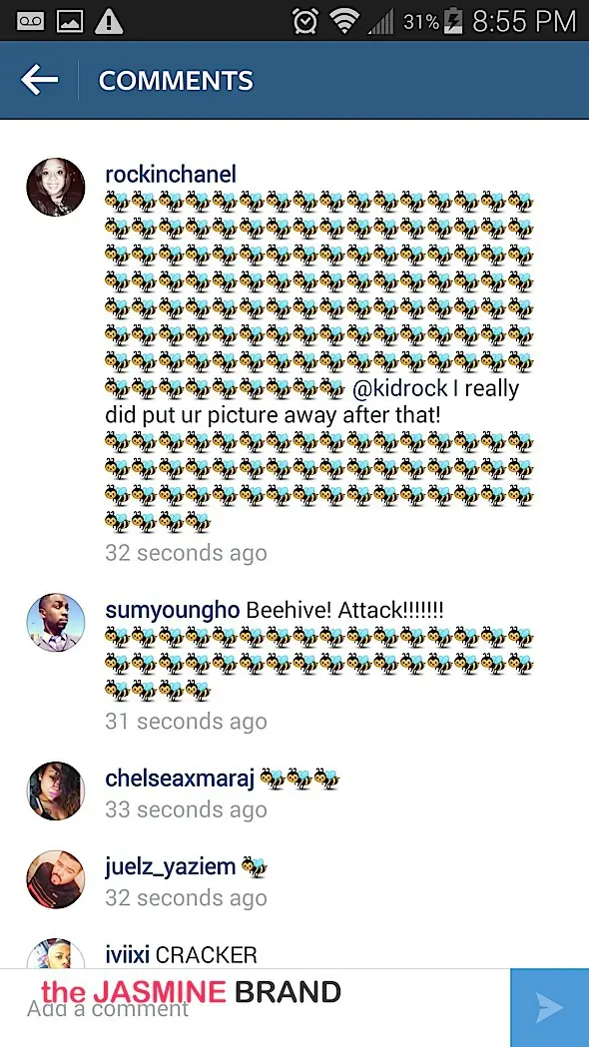
Task: Open the @kidrock mention link
Action: [400, 388]
